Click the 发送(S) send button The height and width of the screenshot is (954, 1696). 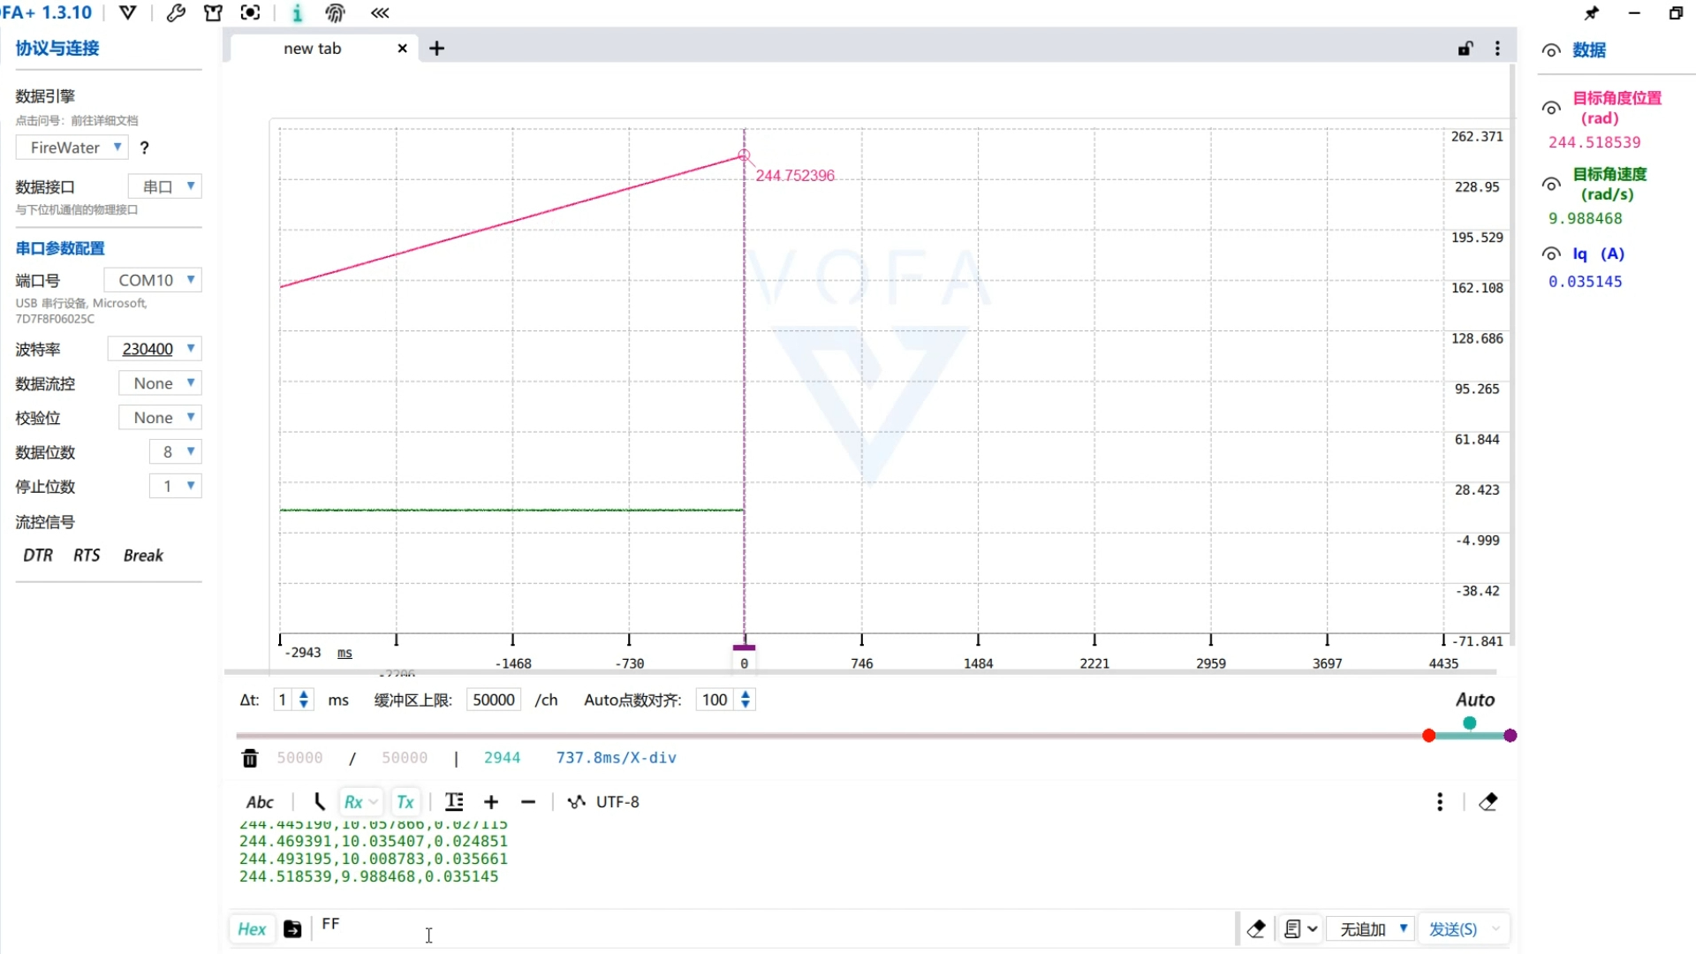click(1452, 929)
